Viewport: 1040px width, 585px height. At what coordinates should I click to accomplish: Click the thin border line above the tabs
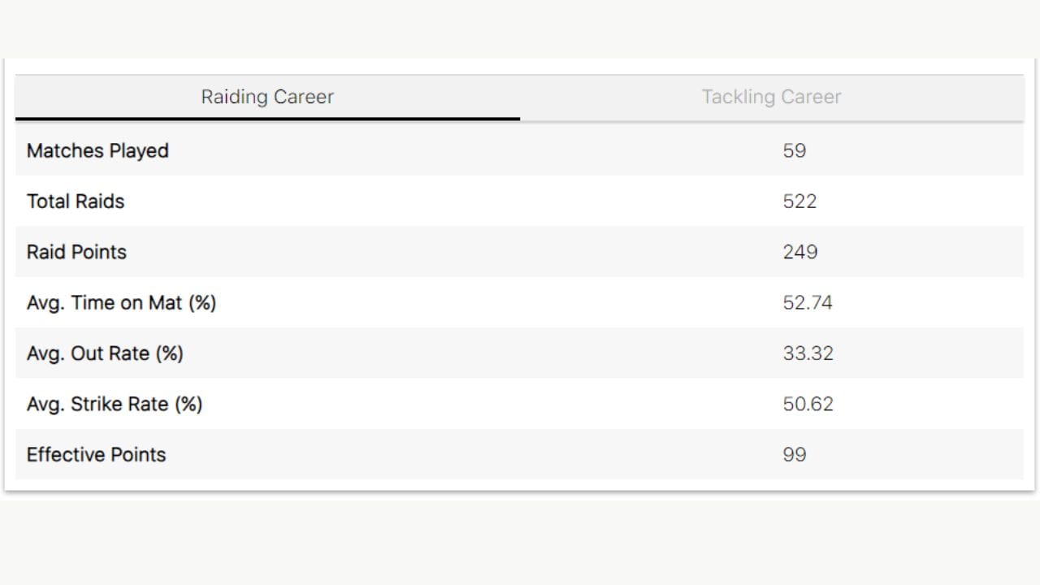point(520,76)
